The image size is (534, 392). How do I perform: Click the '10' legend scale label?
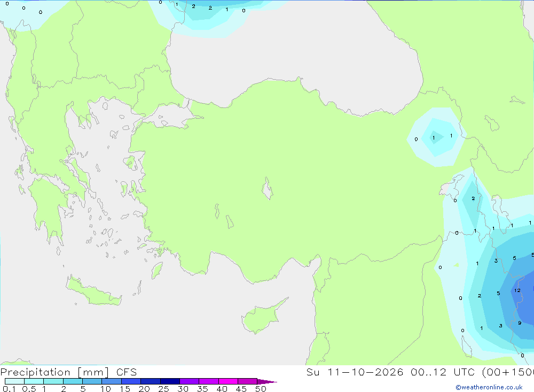pyautogui.click(x=106, y=389)
